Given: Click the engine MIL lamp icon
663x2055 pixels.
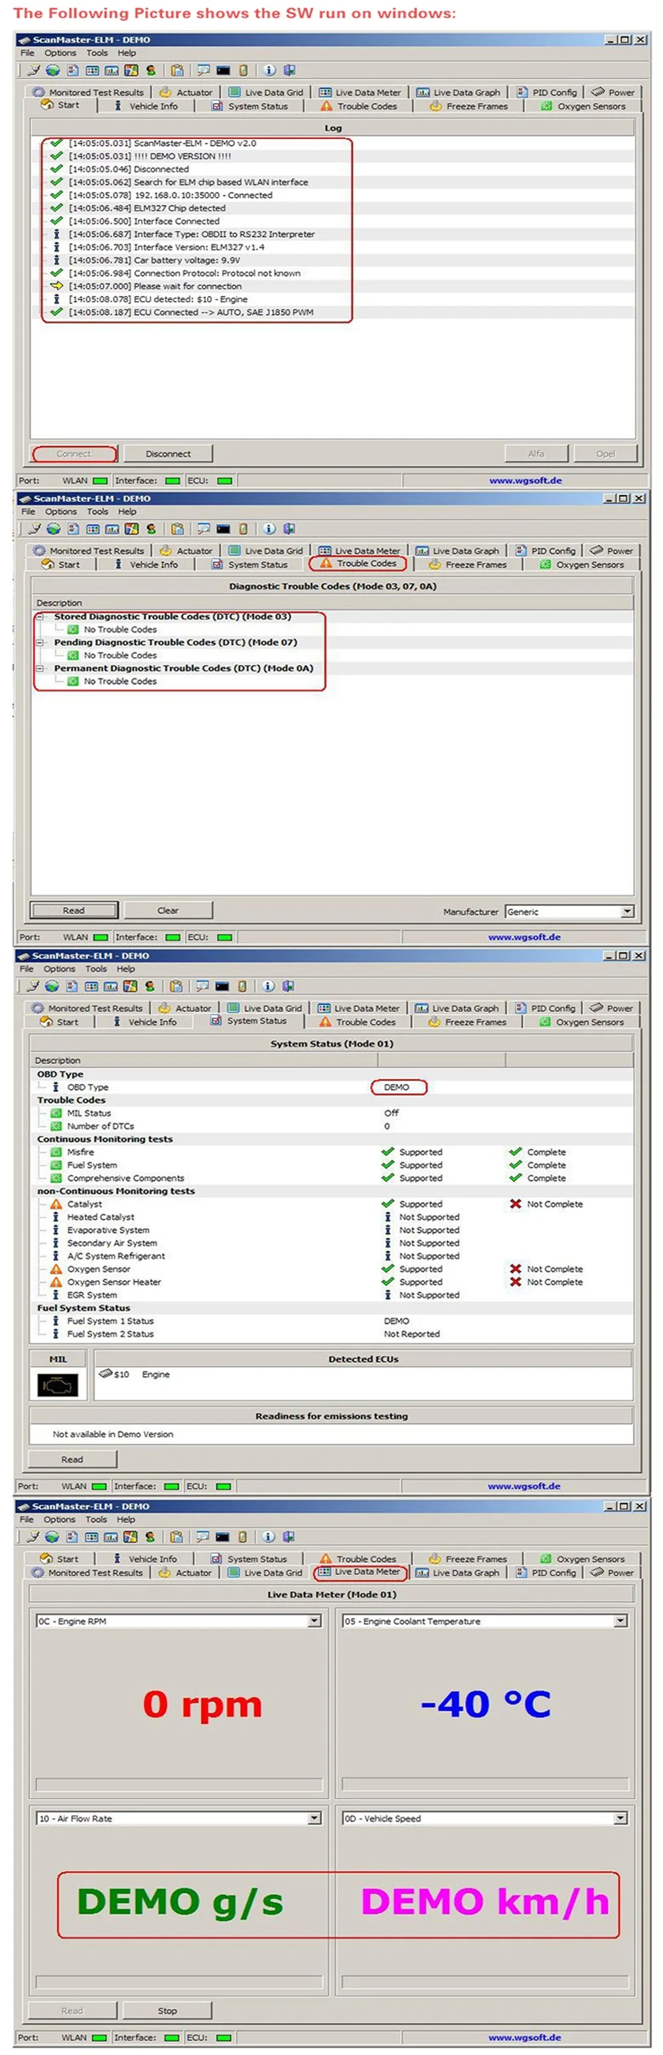Looking at the screenshot, I should click(x=58, y=1385).
